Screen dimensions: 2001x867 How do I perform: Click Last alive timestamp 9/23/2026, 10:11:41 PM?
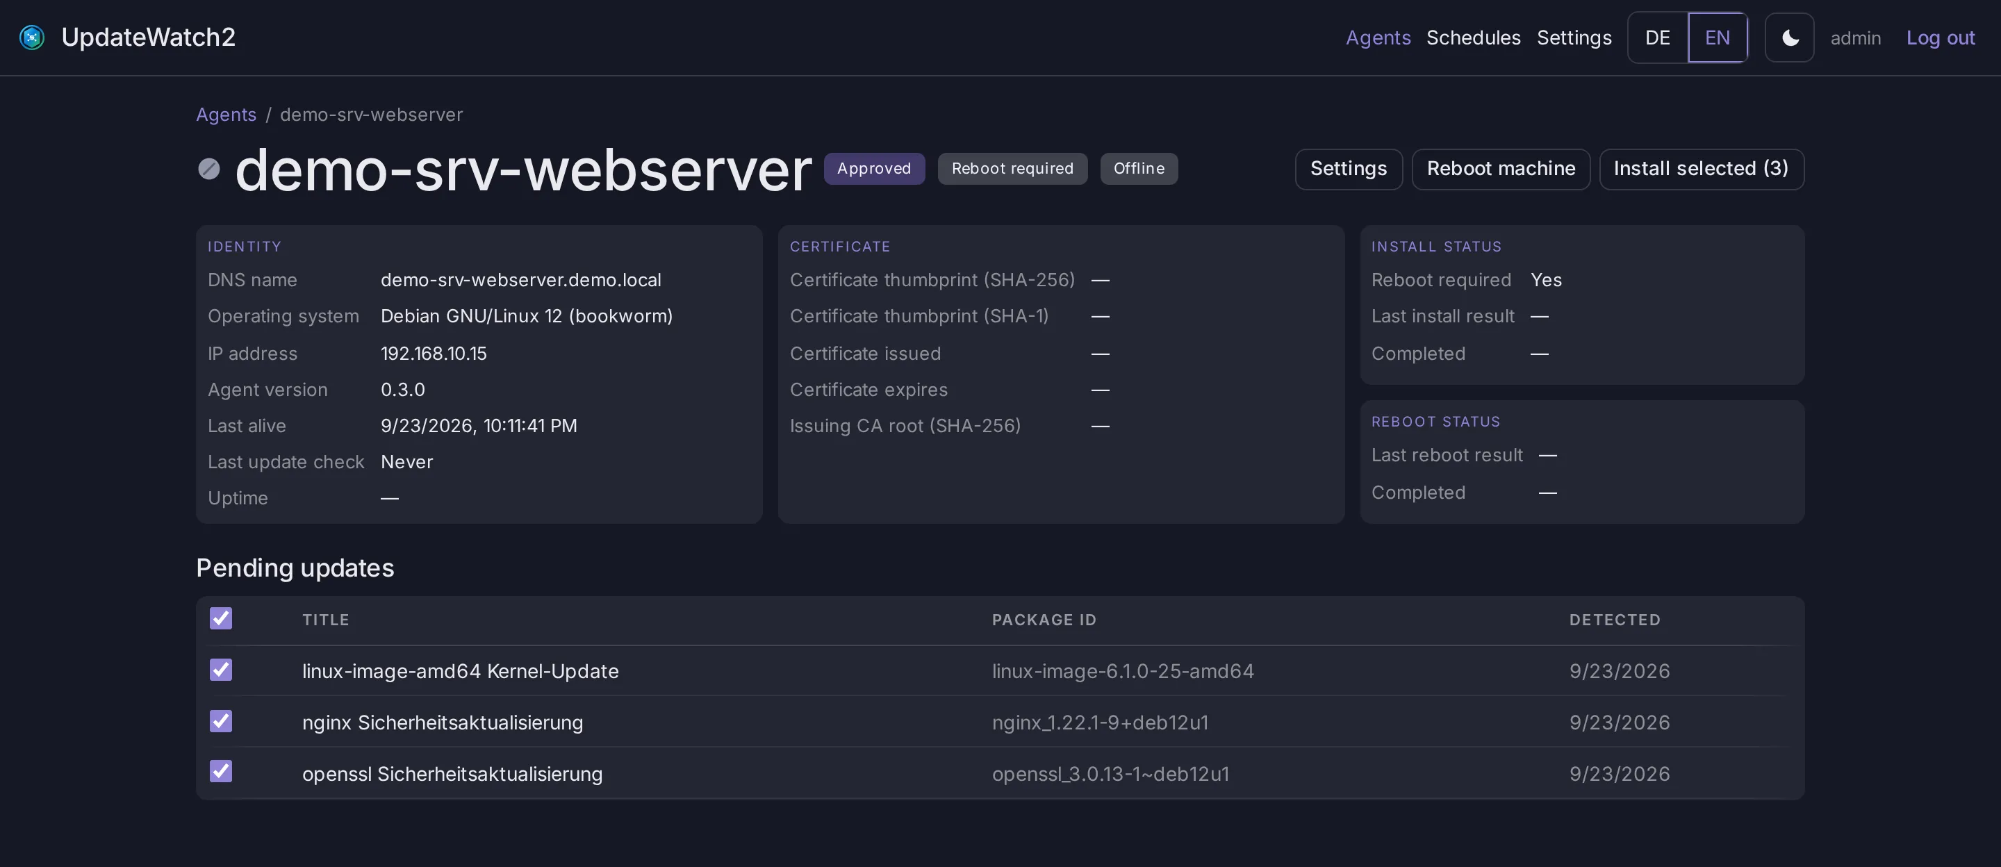click(479, 426)
